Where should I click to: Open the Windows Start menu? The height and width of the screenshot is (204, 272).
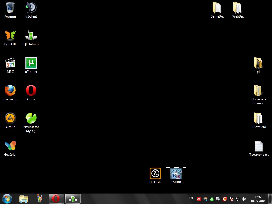[7, 198]
